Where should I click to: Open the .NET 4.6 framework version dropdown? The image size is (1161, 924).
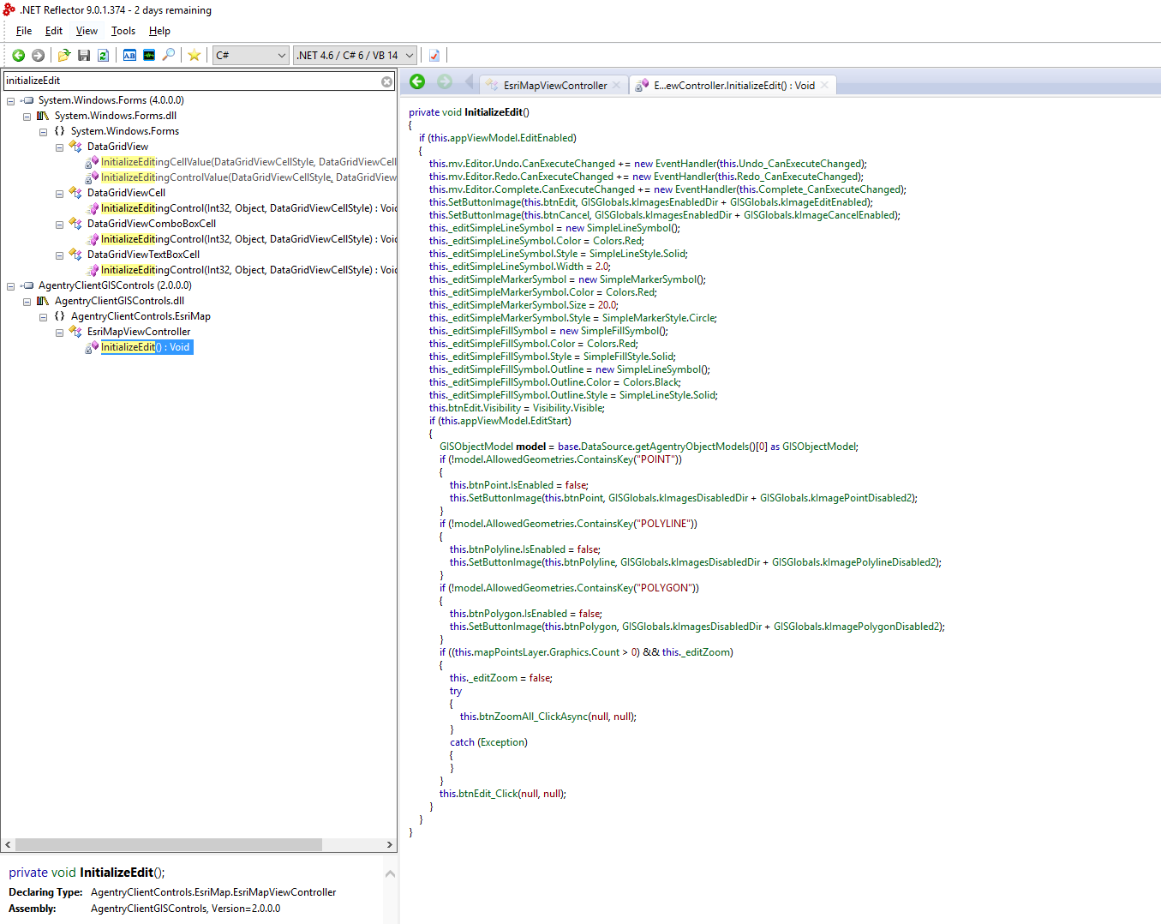tap(355, 56)
